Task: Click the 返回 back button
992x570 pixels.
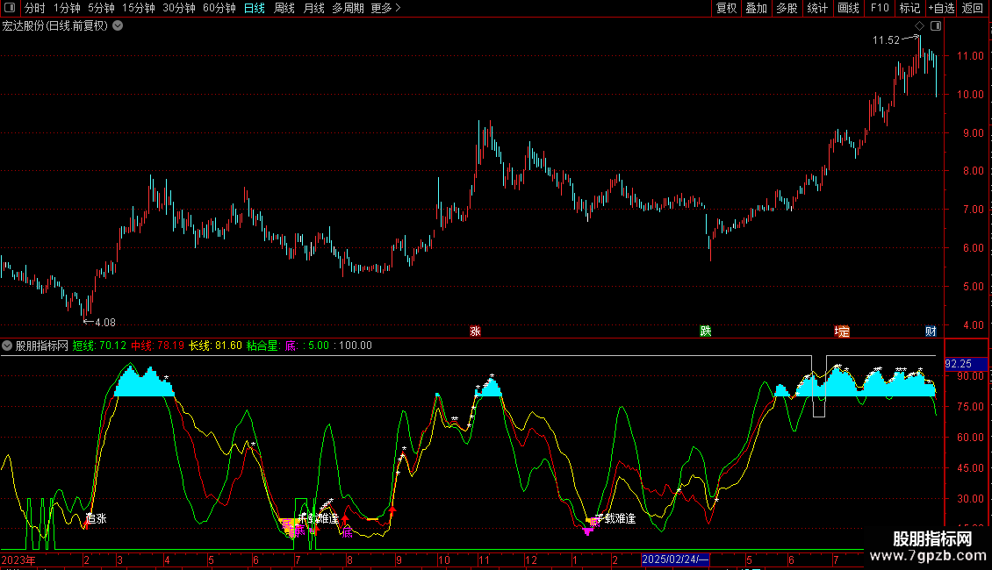Action: click(973, 8)
